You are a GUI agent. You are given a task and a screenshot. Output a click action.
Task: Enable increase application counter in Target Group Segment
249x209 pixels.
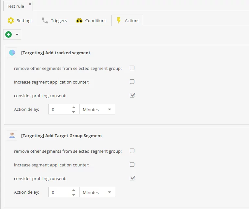[x=132, y=164]
